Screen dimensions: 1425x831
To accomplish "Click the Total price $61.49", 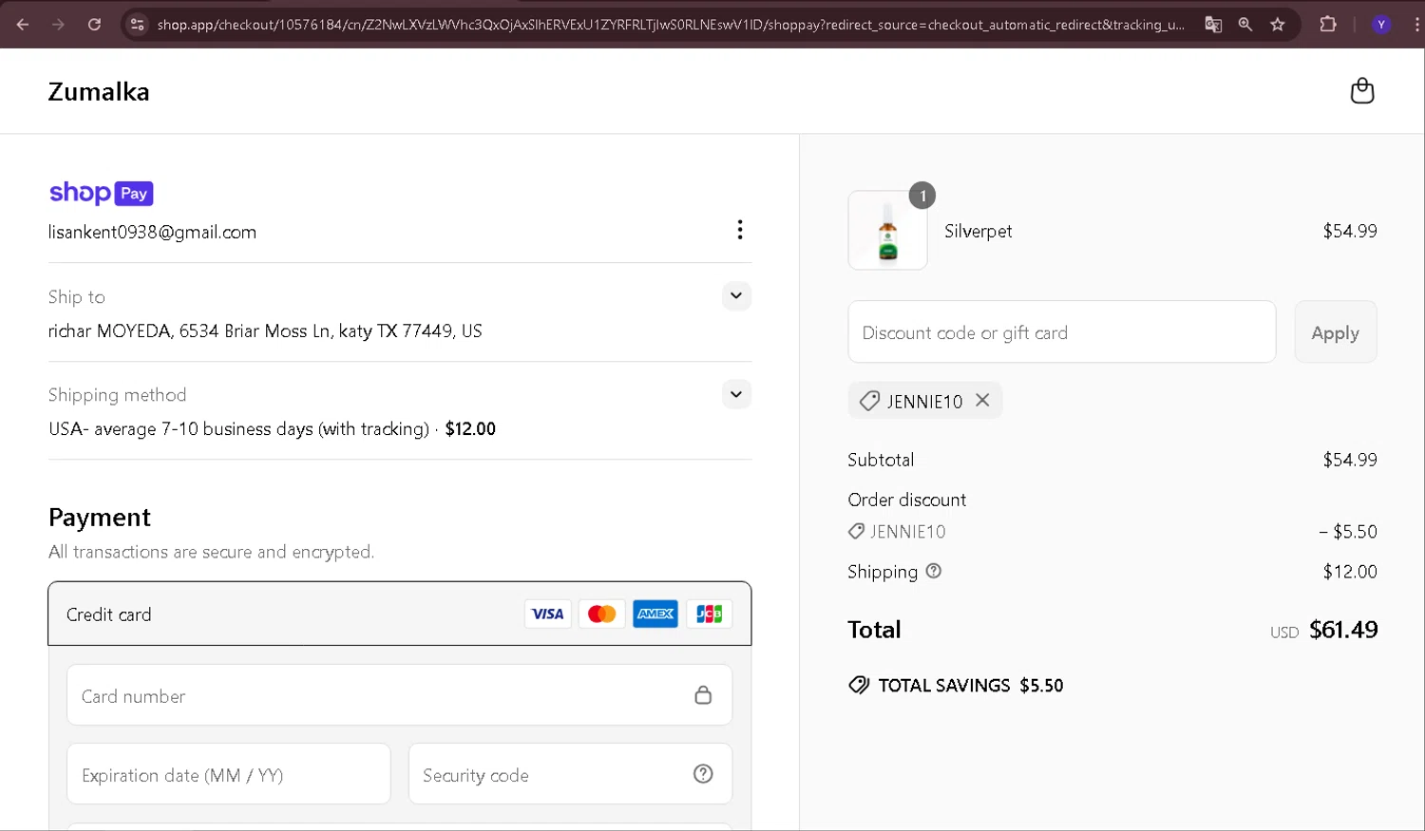I will pos(1343,630).
